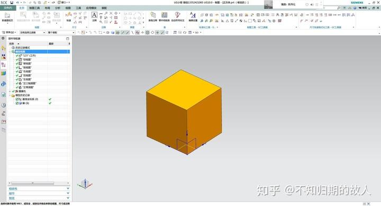
Task: Expand the 视图 ribbon group options arrow
Action: pyautogui.click(x=60, y=27)
